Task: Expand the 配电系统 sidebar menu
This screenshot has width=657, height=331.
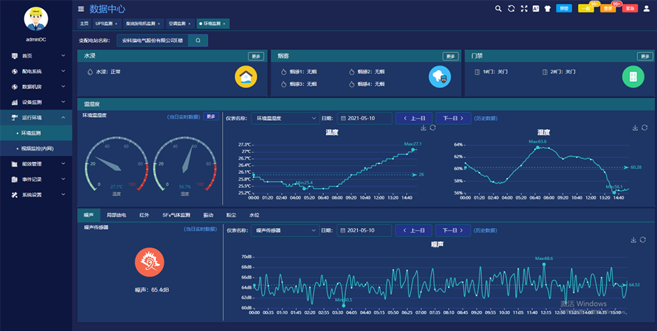Action: click(x=38, y=71)
